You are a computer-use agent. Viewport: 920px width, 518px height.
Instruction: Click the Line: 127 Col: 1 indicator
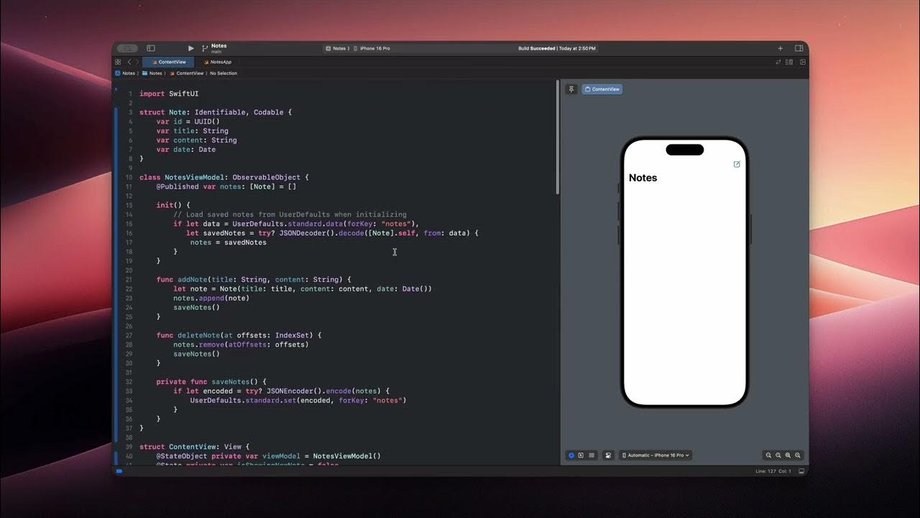coord(773,471)
